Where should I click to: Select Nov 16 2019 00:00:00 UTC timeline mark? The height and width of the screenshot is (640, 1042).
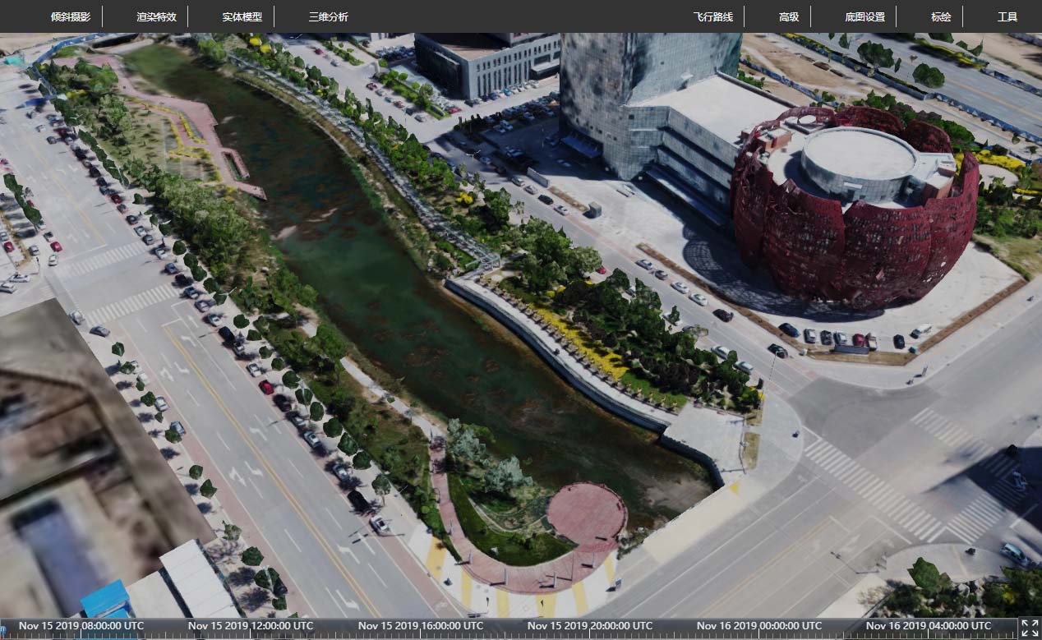(759, 625)
